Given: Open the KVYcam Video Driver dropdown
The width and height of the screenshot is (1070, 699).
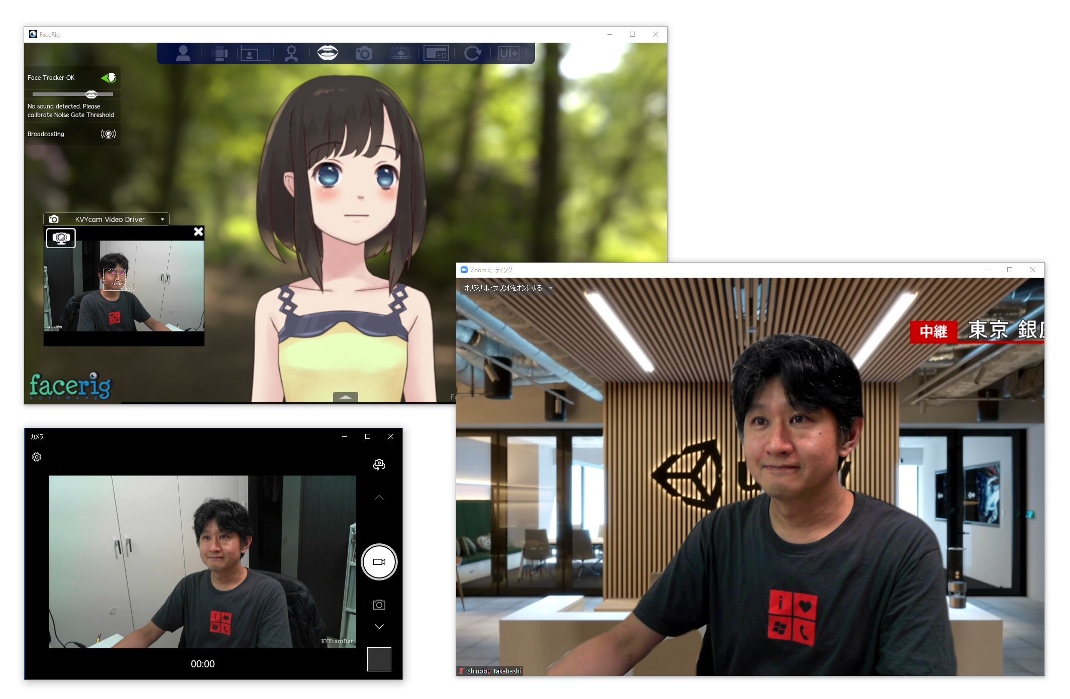Looking at the screenshot, I should [x=162, y=219].
